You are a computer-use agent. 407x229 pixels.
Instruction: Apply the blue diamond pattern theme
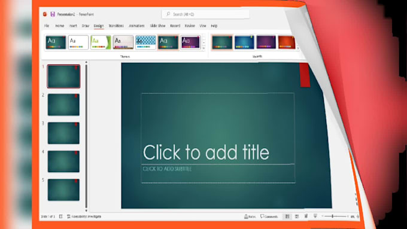tap(145, 42)
